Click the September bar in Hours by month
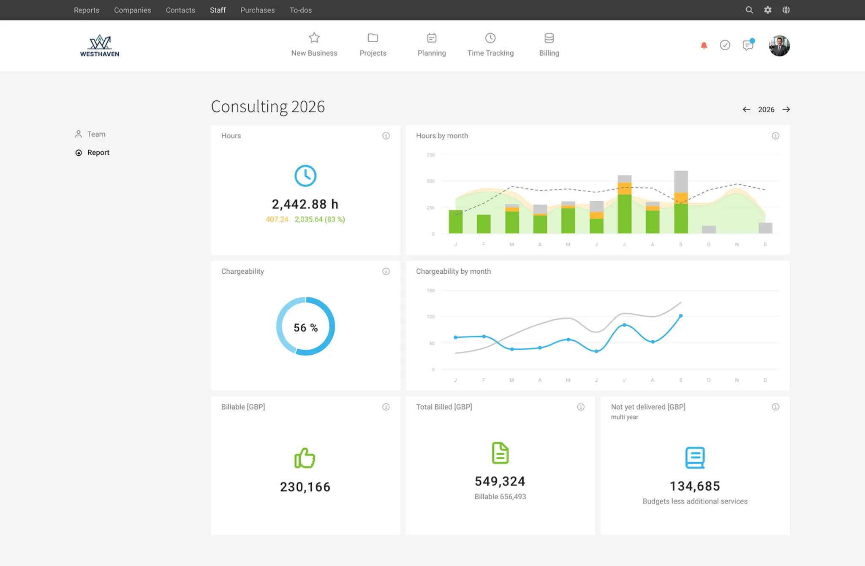865x566 pixels. tap(680, 202)
